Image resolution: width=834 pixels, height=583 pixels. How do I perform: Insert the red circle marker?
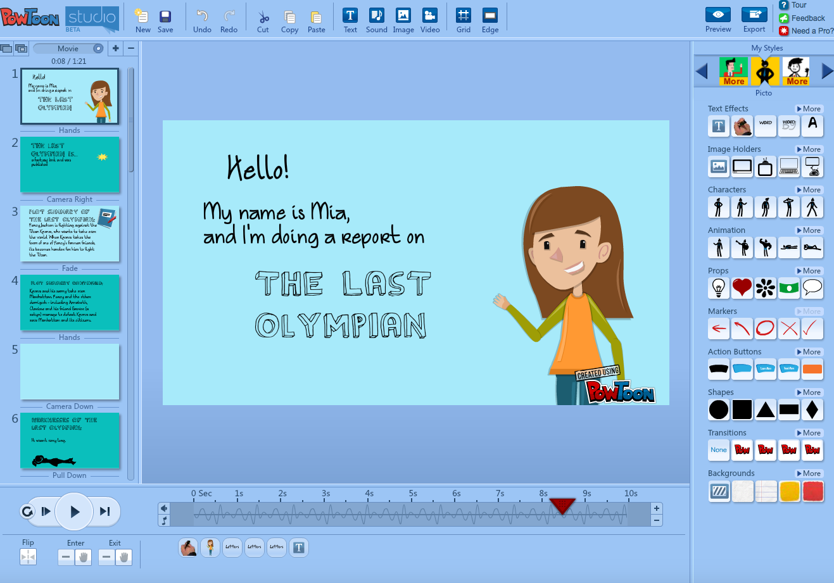(x=766, y=329)
